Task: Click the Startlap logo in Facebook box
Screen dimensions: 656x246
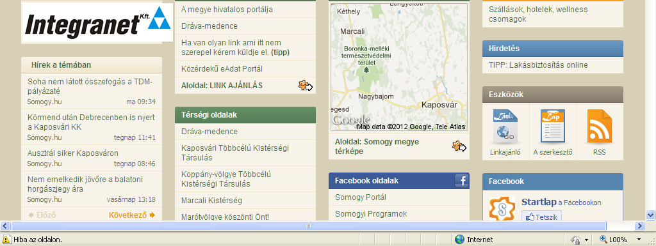Action: 502,208
